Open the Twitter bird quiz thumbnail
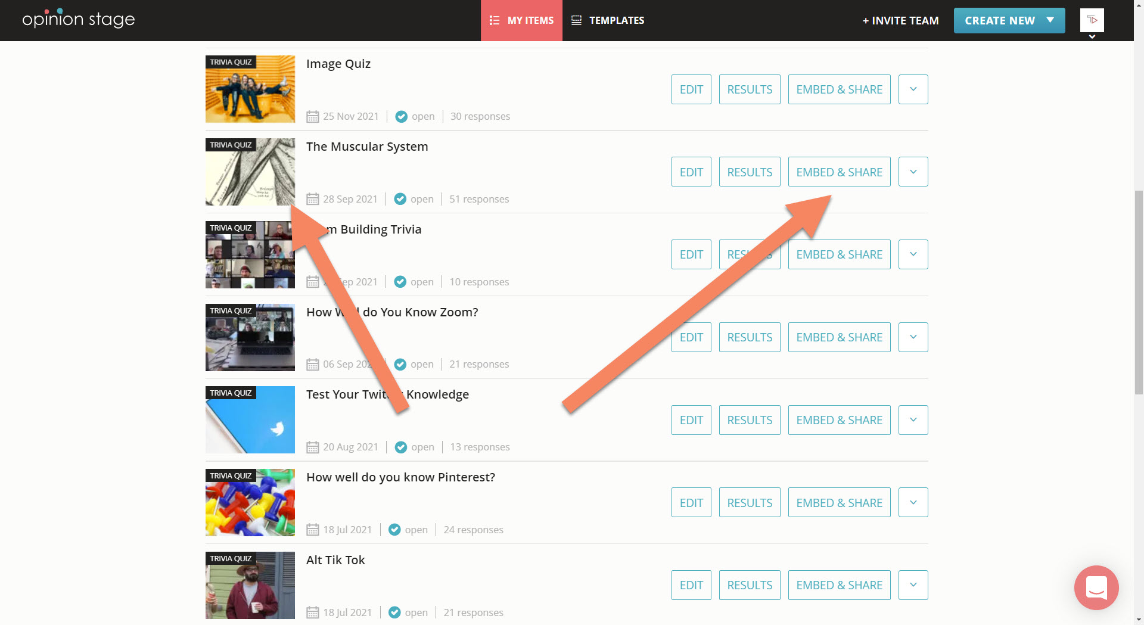 [x=250, y=420]
